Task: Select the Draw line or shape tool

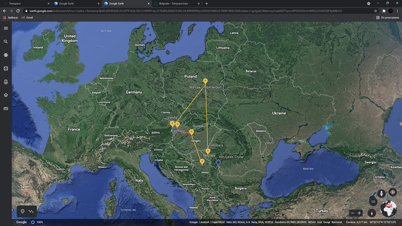Action: [x=31, y=211]
